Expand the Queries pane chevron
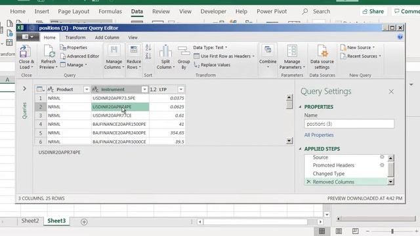Image resolution: width=420 pixels, height=236 pixels. tap(24, 88)
